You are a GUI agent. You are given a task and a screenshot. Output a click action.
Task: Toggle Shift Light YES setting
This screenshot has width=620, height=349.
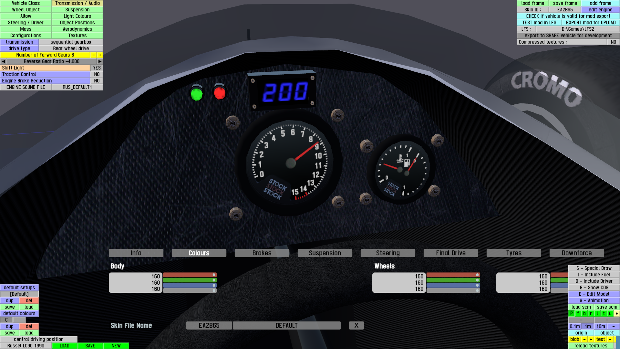pos(97,68)
